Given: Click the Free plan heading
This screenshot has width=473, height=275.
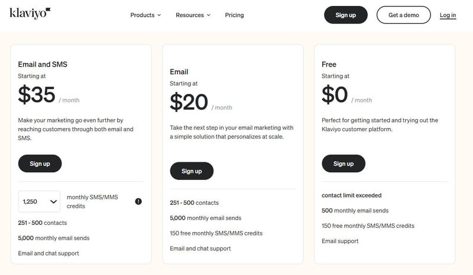Looking at the screenshot, I should [x=329, y=64].
